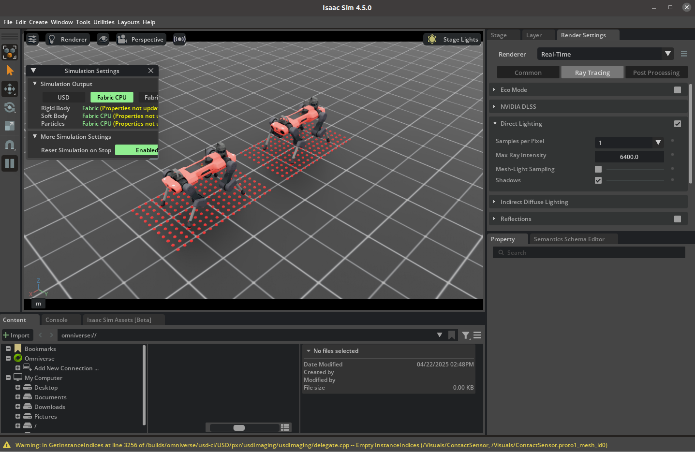Toggle the content grid view icon
Image resolution: width=695 pixels, height=452 pixels.
tap(285, 427)
